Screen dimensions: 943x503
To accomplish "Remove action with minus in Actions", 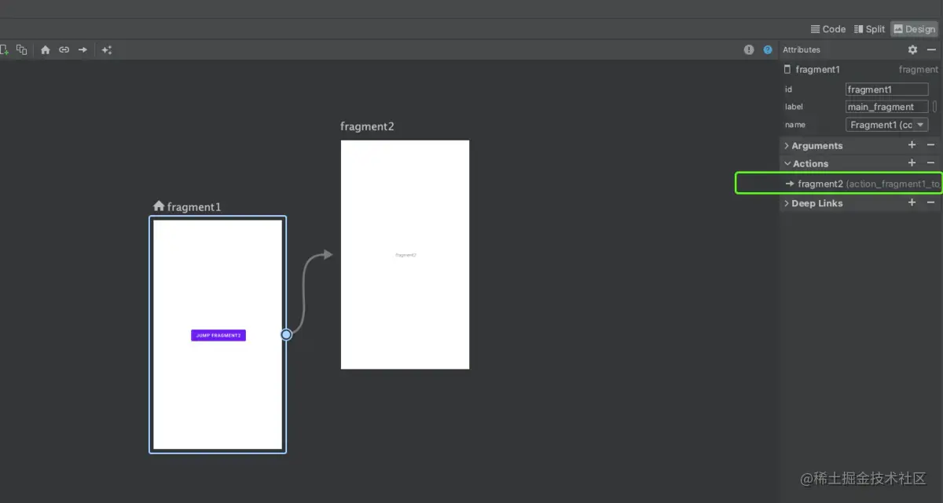I will click(930, 163).
